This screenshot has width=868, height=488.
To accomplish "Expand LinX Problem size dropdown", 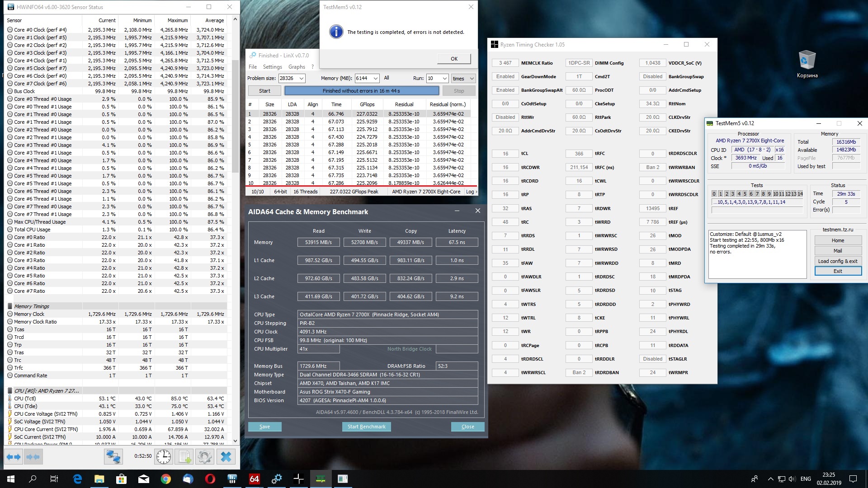I will (x=302, y=79).
